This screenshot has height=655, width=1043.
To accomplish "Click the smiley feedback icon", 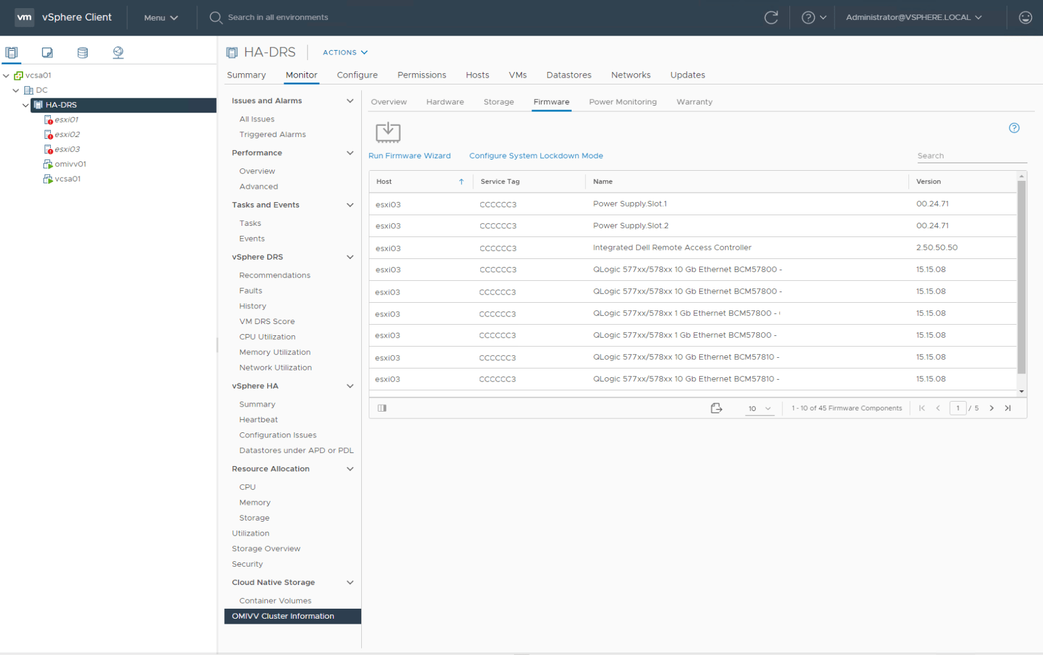I will click(1025, 18).
